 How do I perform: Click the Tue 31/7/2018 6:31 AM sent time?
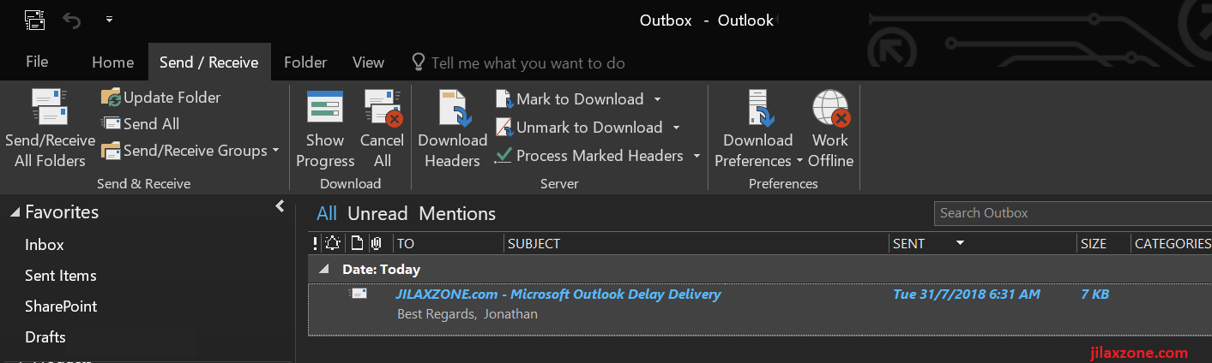(967, 295)
